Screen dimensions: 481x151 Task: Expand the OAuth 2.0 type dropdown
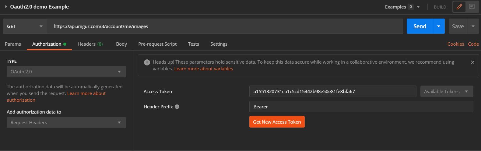66,72
